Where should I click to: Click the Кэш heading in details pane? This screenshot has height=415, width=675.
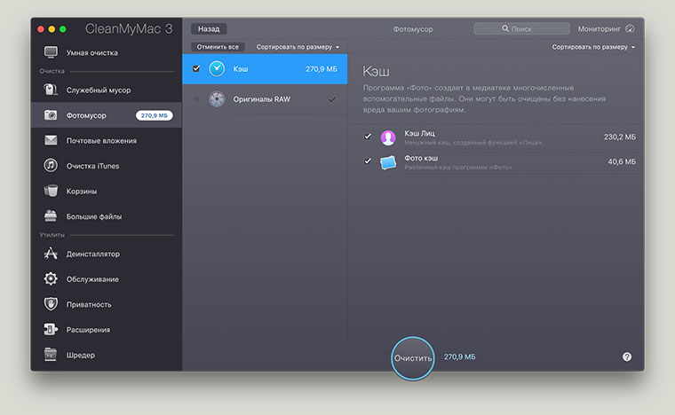(376, 71)
